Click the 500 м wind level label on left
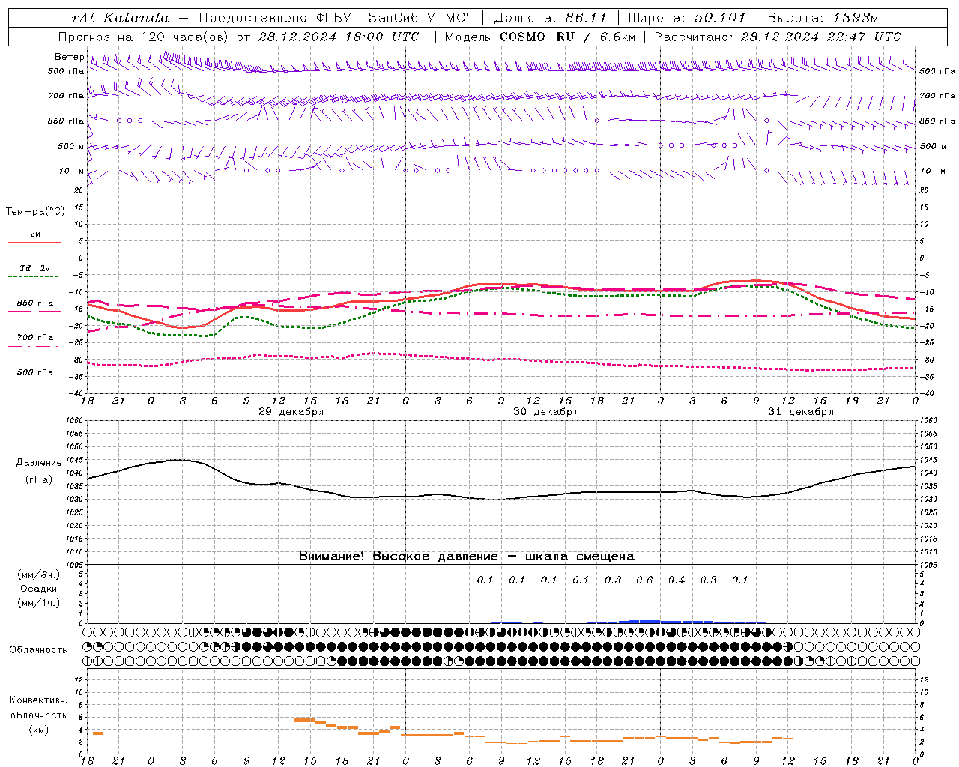The image size is (959, 767). (x=71, y=146)
